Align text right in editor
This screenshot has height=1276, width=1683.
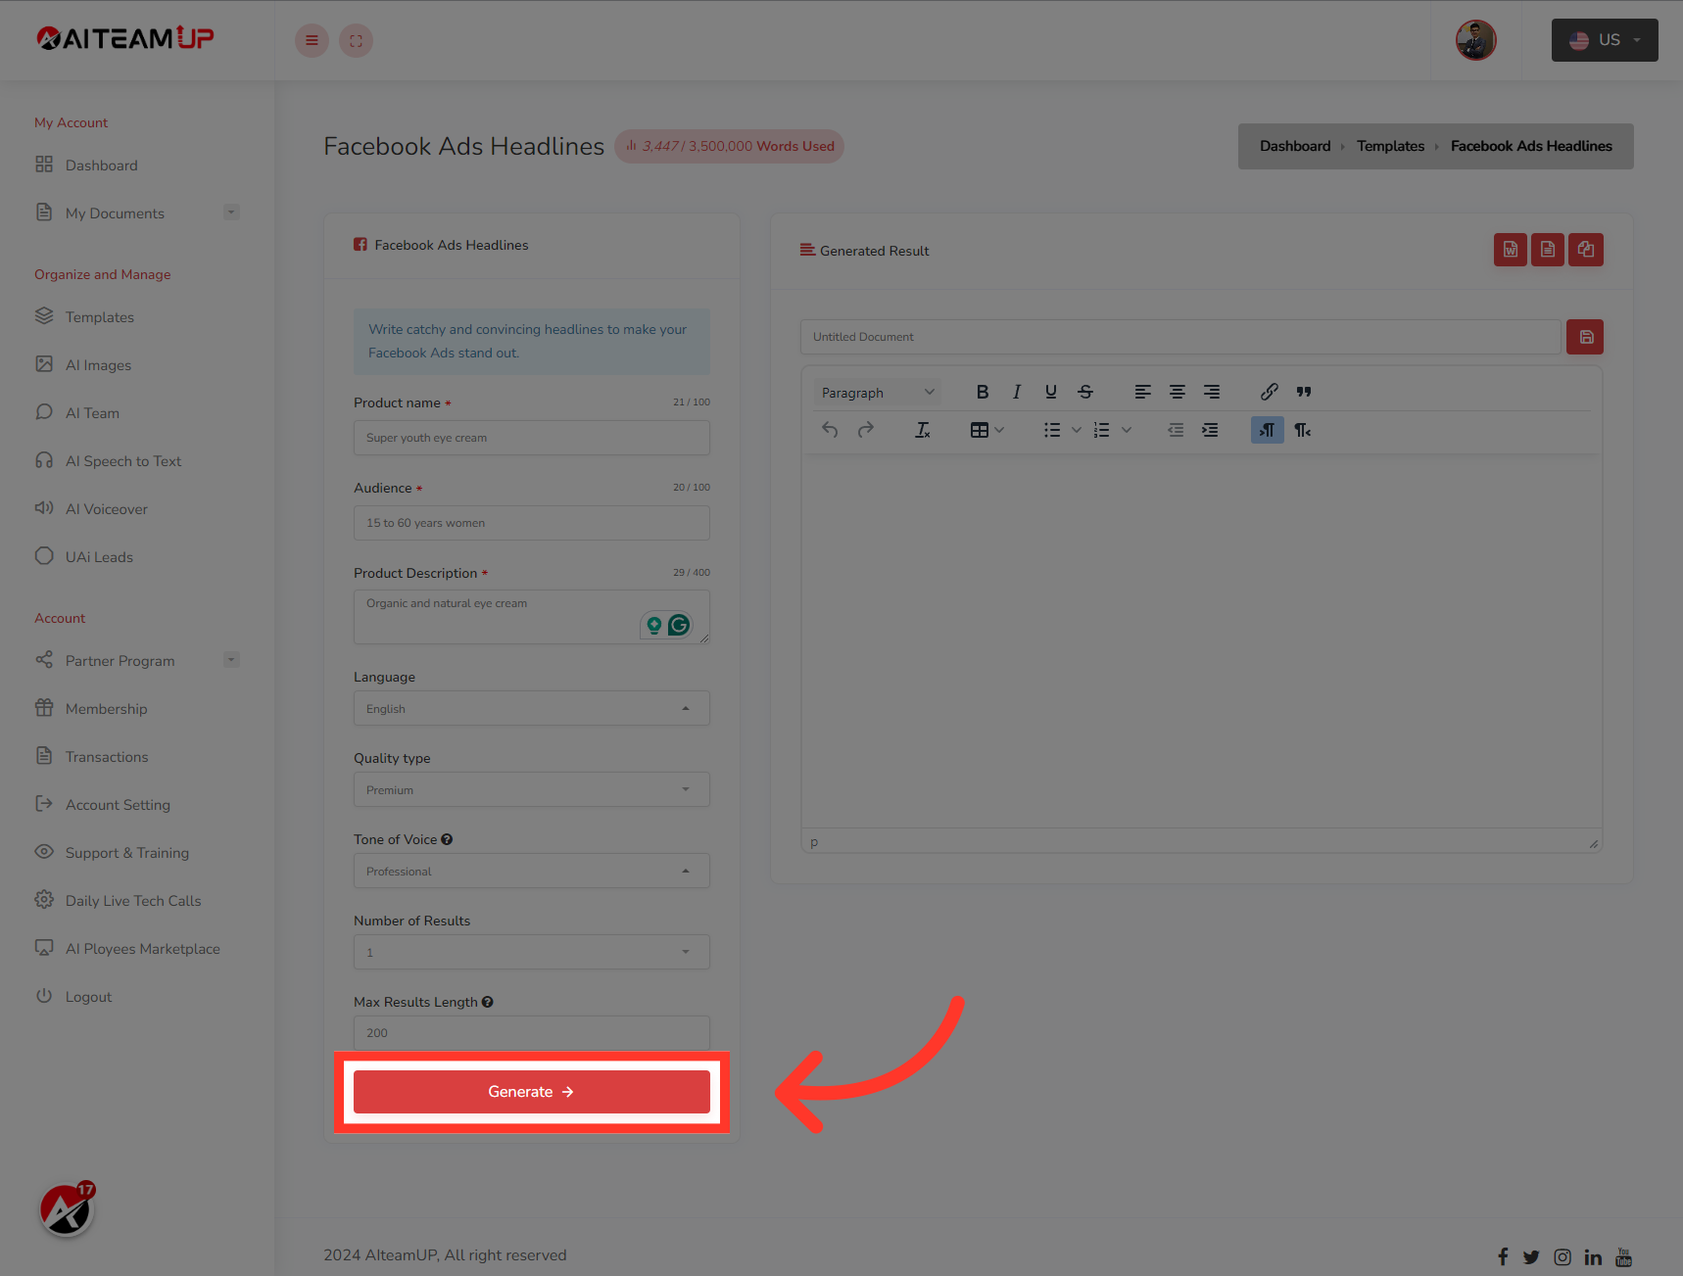point(1211,392)
